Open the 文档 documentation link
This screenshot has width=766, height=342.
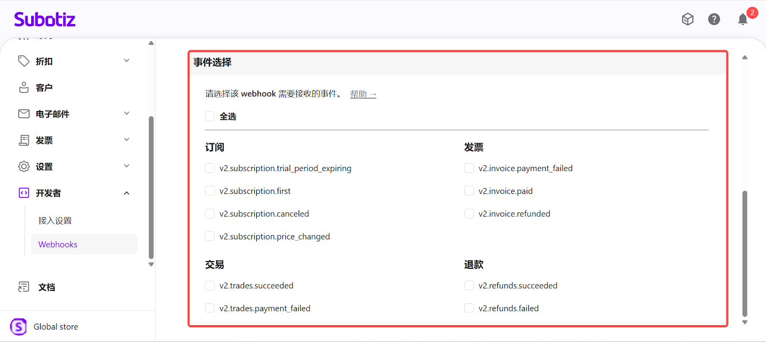[x=46, y=287]
